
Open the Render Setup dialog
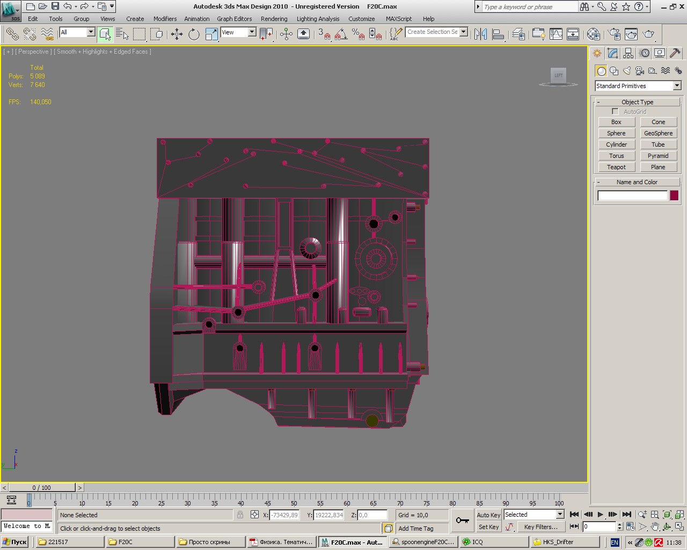coord(614,34)
